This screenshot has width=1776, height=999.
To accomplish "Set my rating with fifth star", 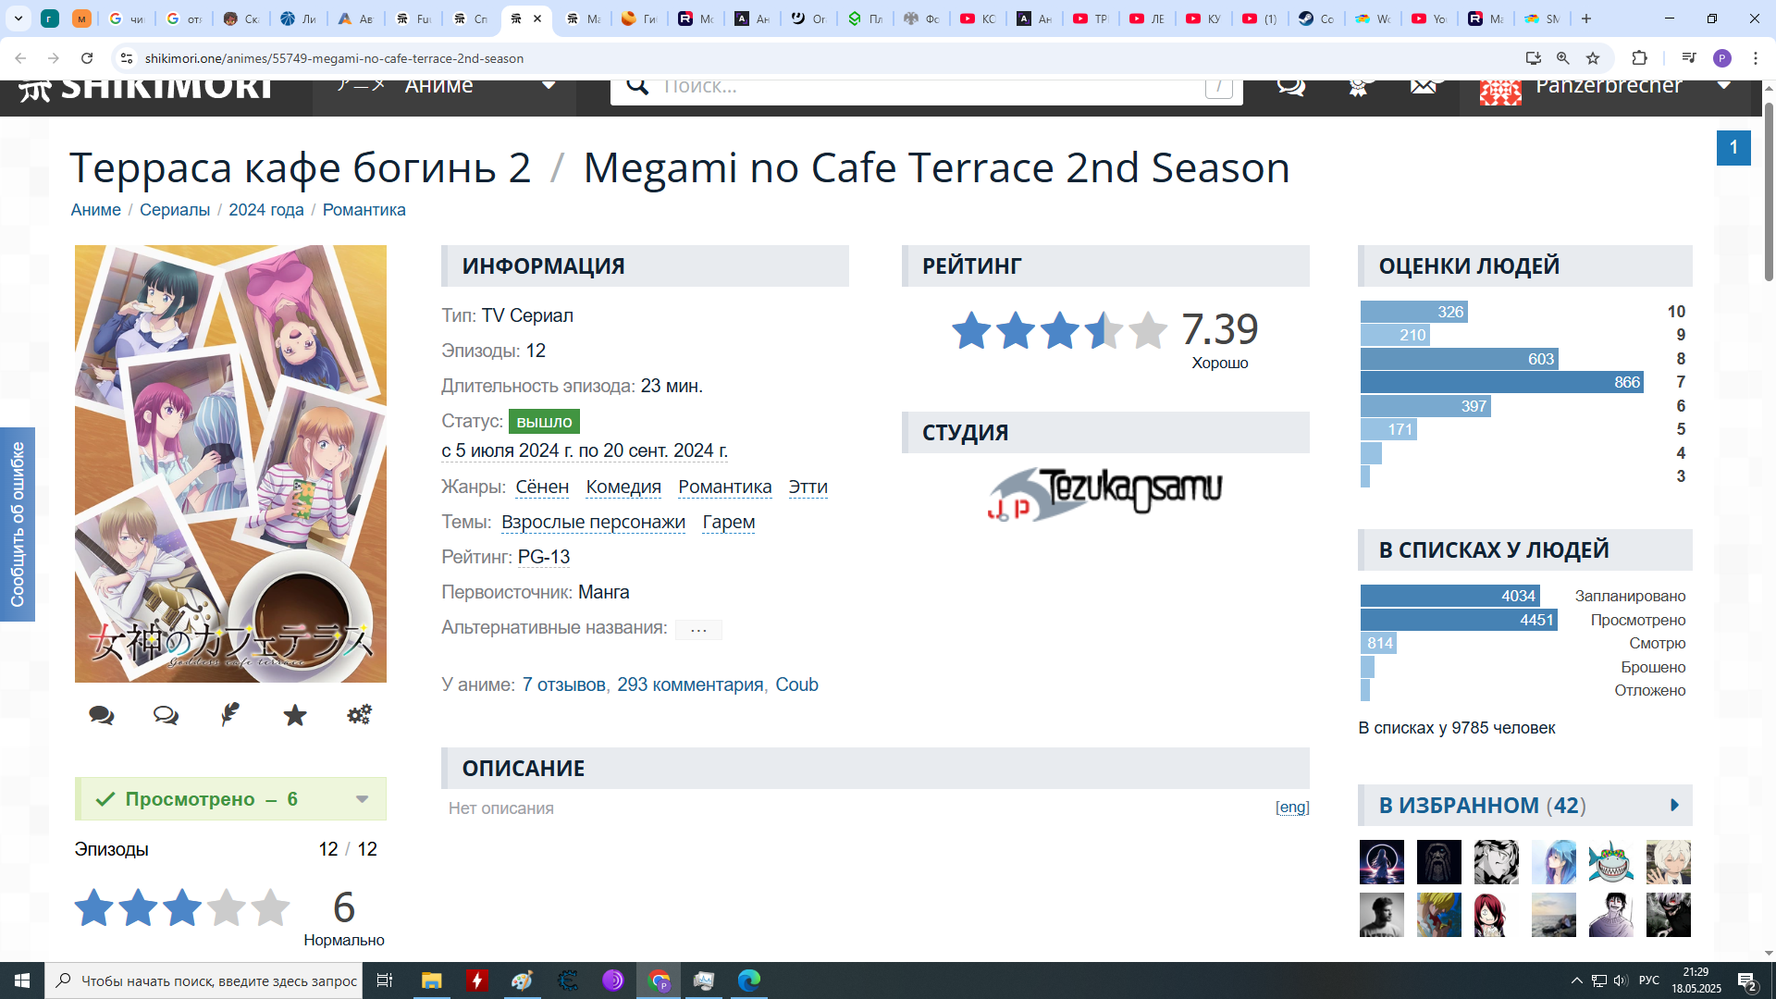I will click(270, 907).
